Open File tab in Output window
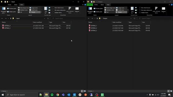 [90, 5]
